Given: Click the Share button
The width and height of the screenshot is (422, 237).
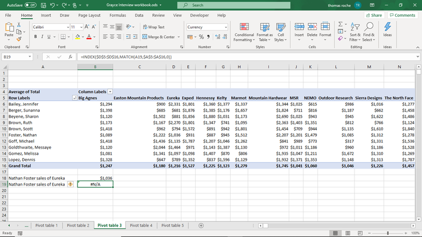Looking at the screenshot, I should point(374,15).
